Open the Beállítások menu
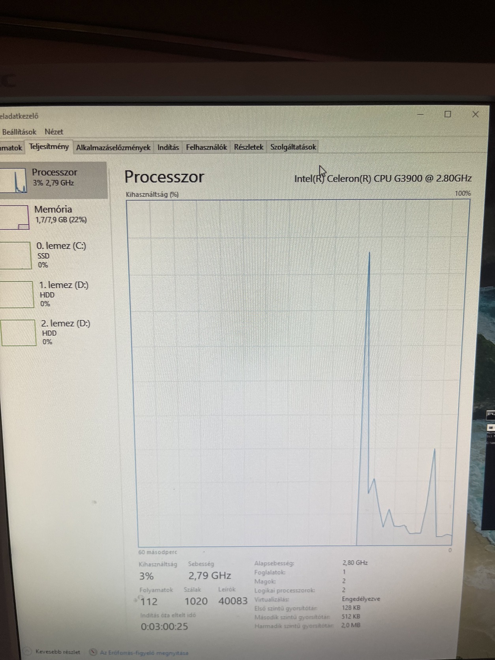 click(19, 132)
